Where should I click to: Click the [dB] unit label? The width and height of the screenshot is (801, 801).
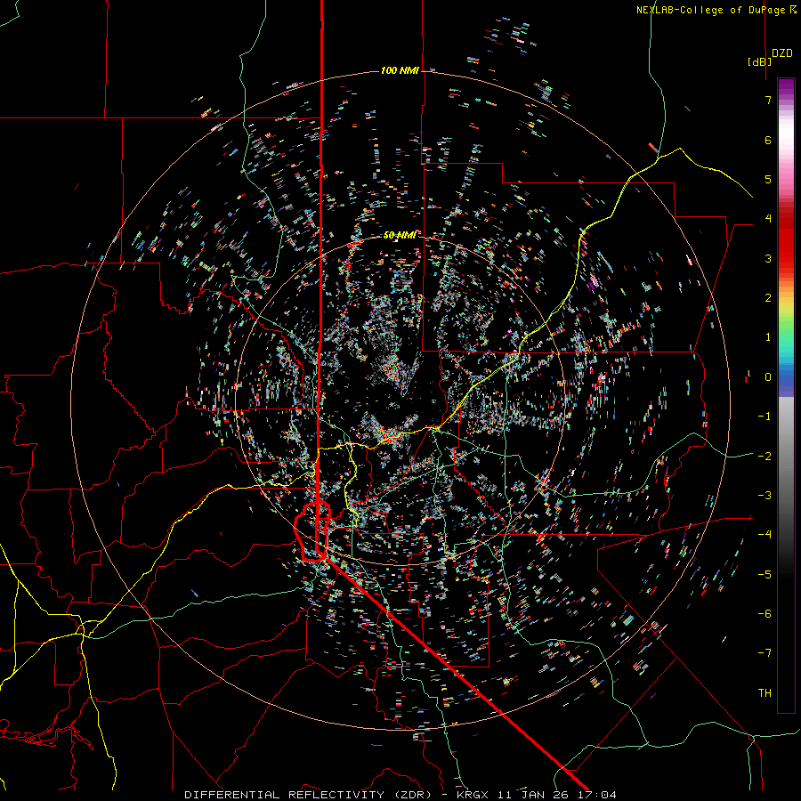759,61
